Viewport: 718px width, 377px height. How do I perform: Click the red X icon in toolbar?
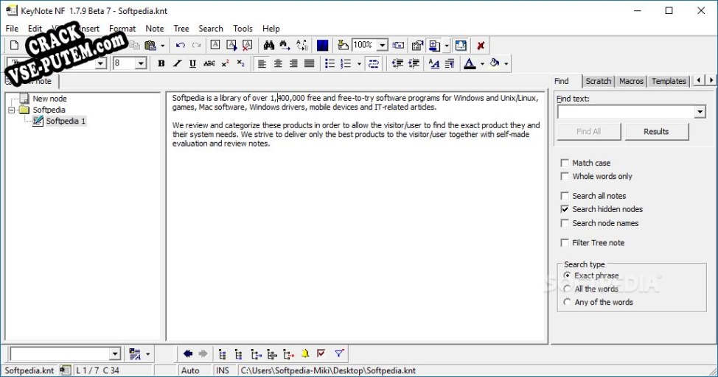pyautogui.click(x=481, y=46)
